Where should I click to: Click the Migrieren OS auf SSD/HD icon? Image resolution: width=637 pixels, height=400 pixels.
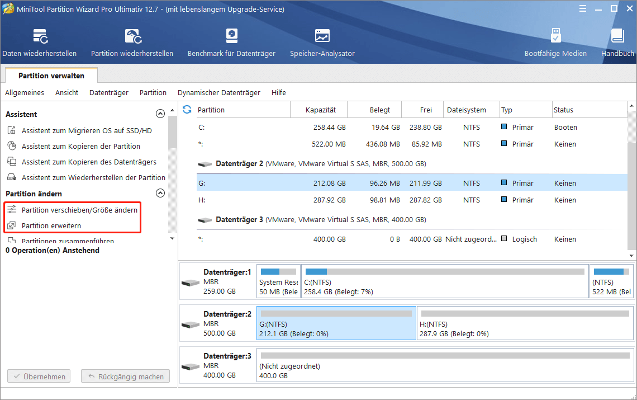pyautogui.click(x=12, y=130)
